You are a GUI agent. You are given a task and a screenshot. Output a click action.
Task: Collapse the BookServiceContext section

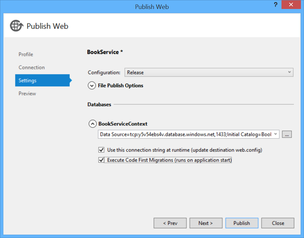[93, 124]
